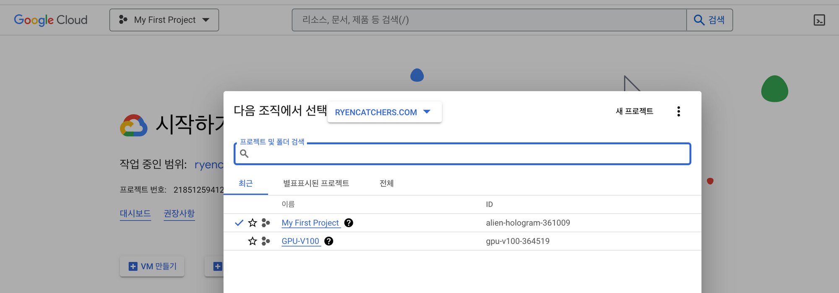Click the search icon in project search field
Viewport: 839px width, 293px height.
coord(244,154)
